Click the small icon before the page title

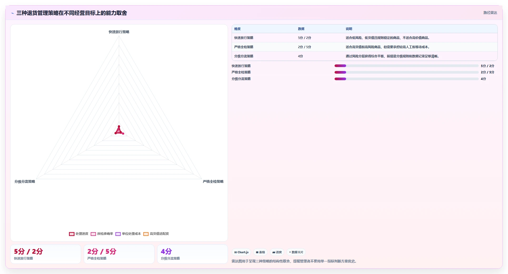tap(12, 13)
